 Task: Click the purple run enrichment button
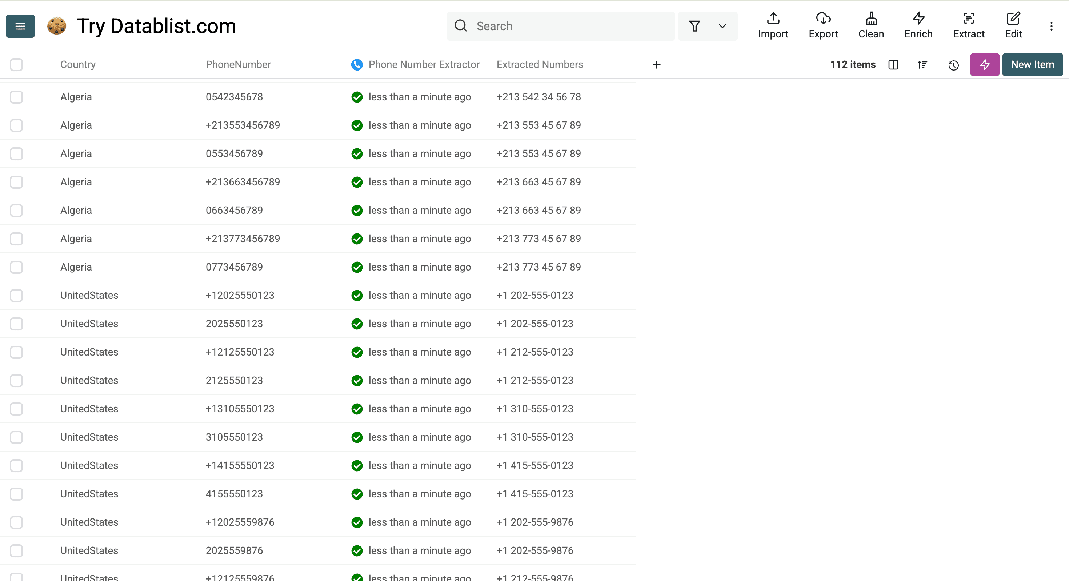click(984, 65)
